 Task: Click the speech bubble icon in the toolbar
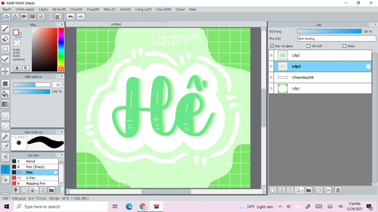tap(24, 17)
